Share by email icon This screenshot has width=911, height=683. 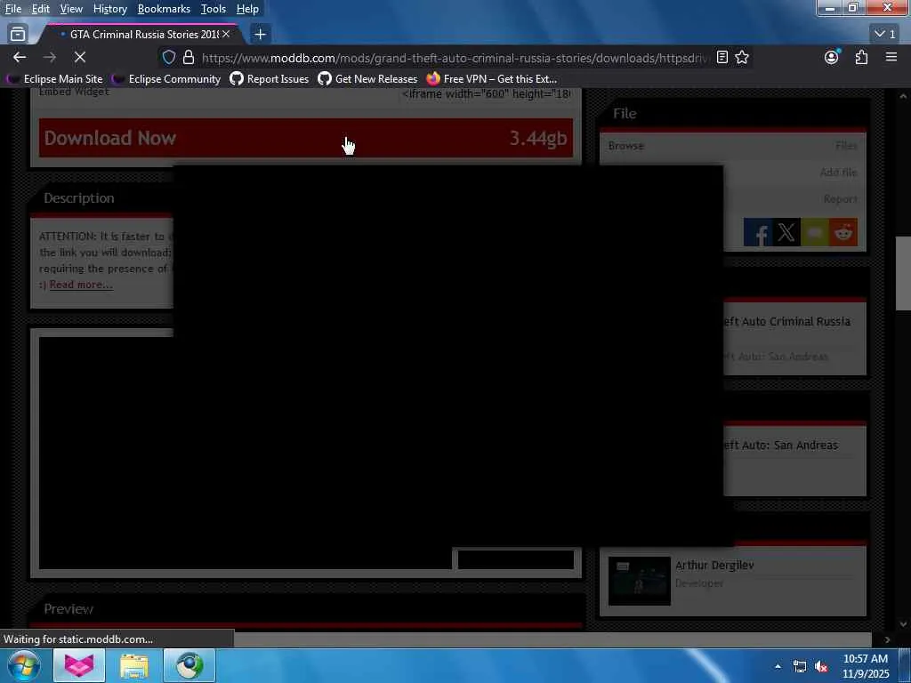(x=815, y=233)
